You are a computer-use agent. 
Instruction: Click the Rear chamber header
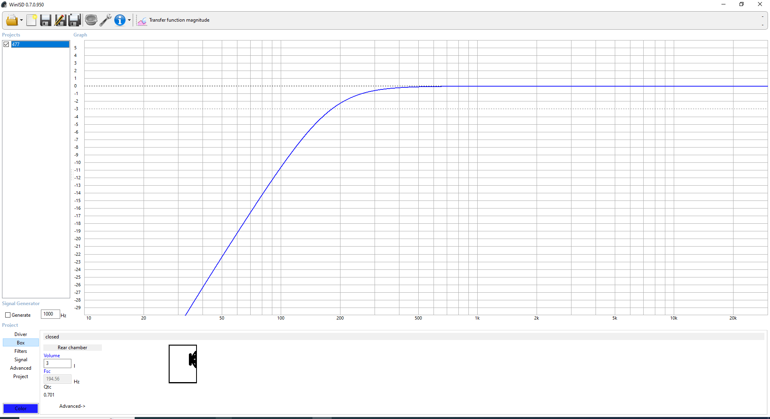[x=73, y=348]
